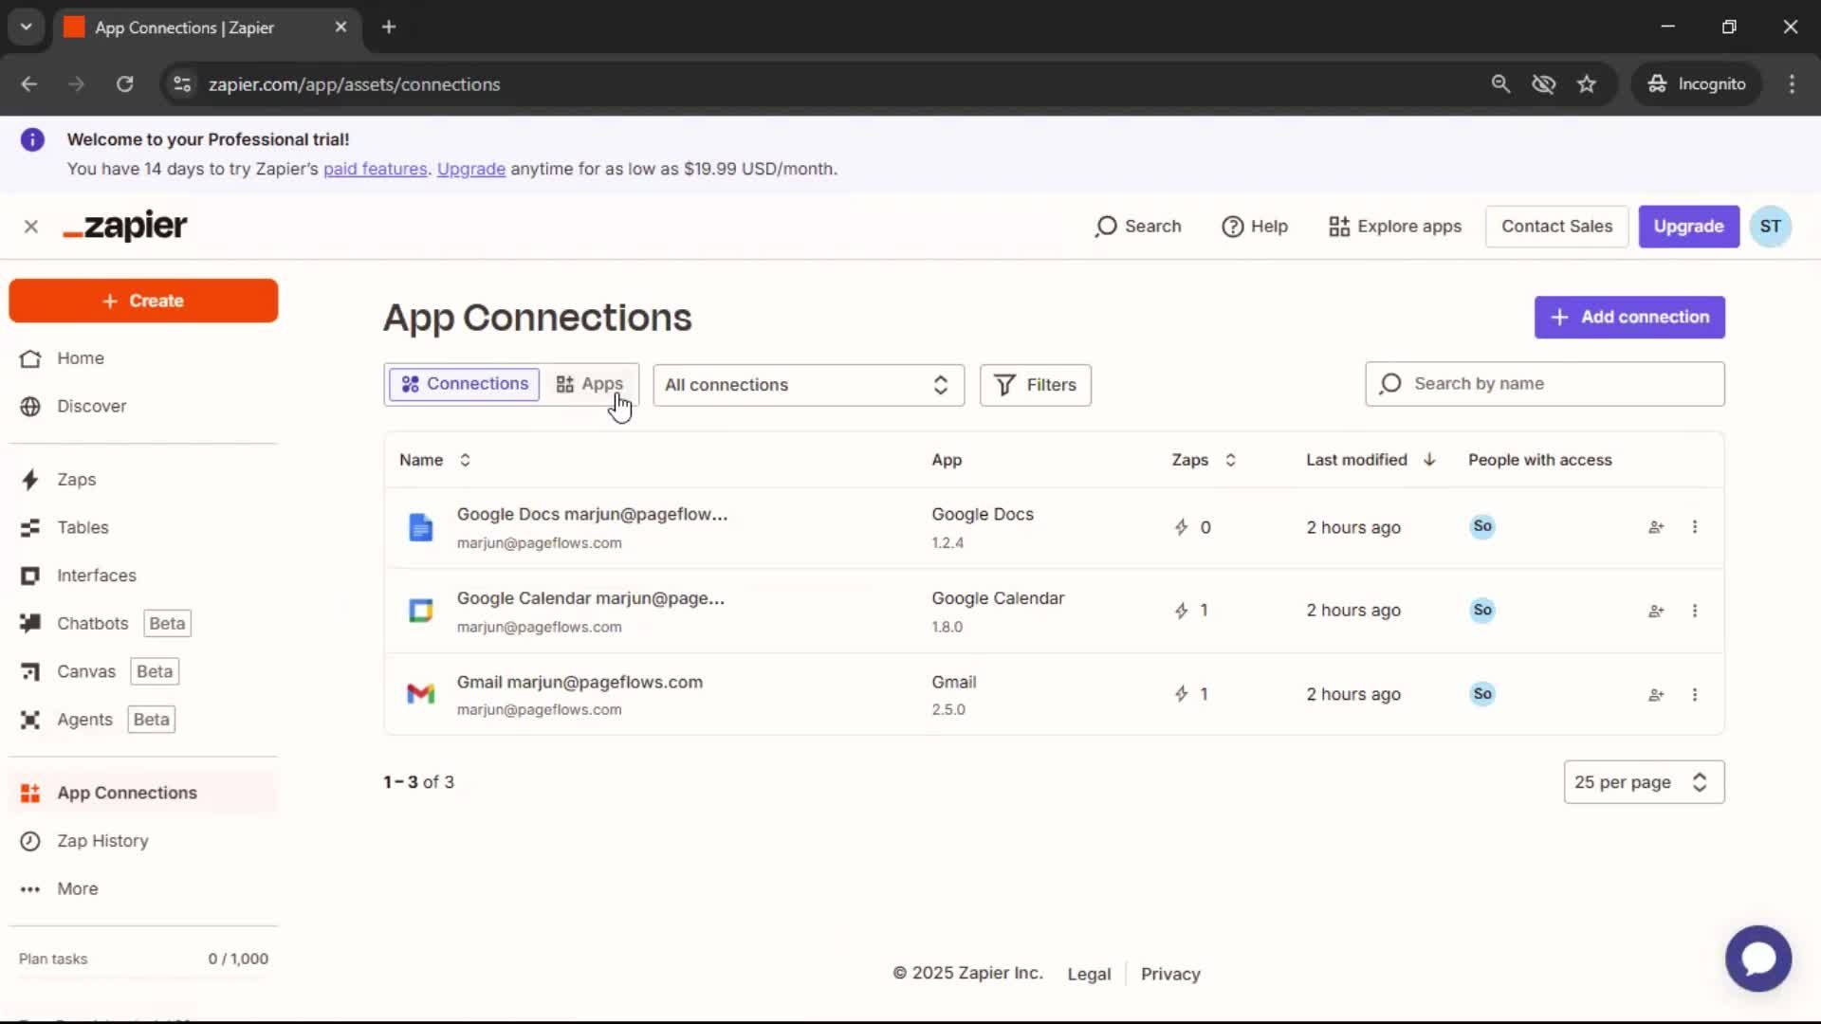Viewport: 1821px width, 1024px height.
Task: Reload the page in browser
Action: 124,84
